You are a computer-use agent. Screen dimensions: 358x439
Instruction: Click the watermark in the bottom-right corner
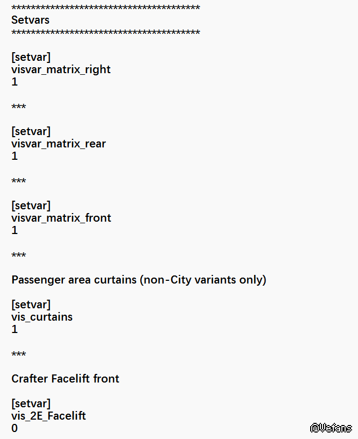pyautogui.click(x=331, y=428)
